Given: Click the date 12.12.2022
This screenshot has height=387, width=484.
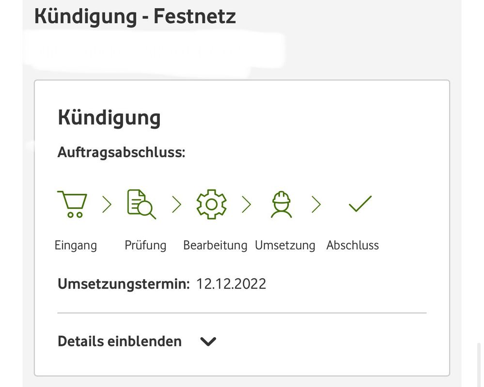Looking at the screenshot, I should coord(231,284).
